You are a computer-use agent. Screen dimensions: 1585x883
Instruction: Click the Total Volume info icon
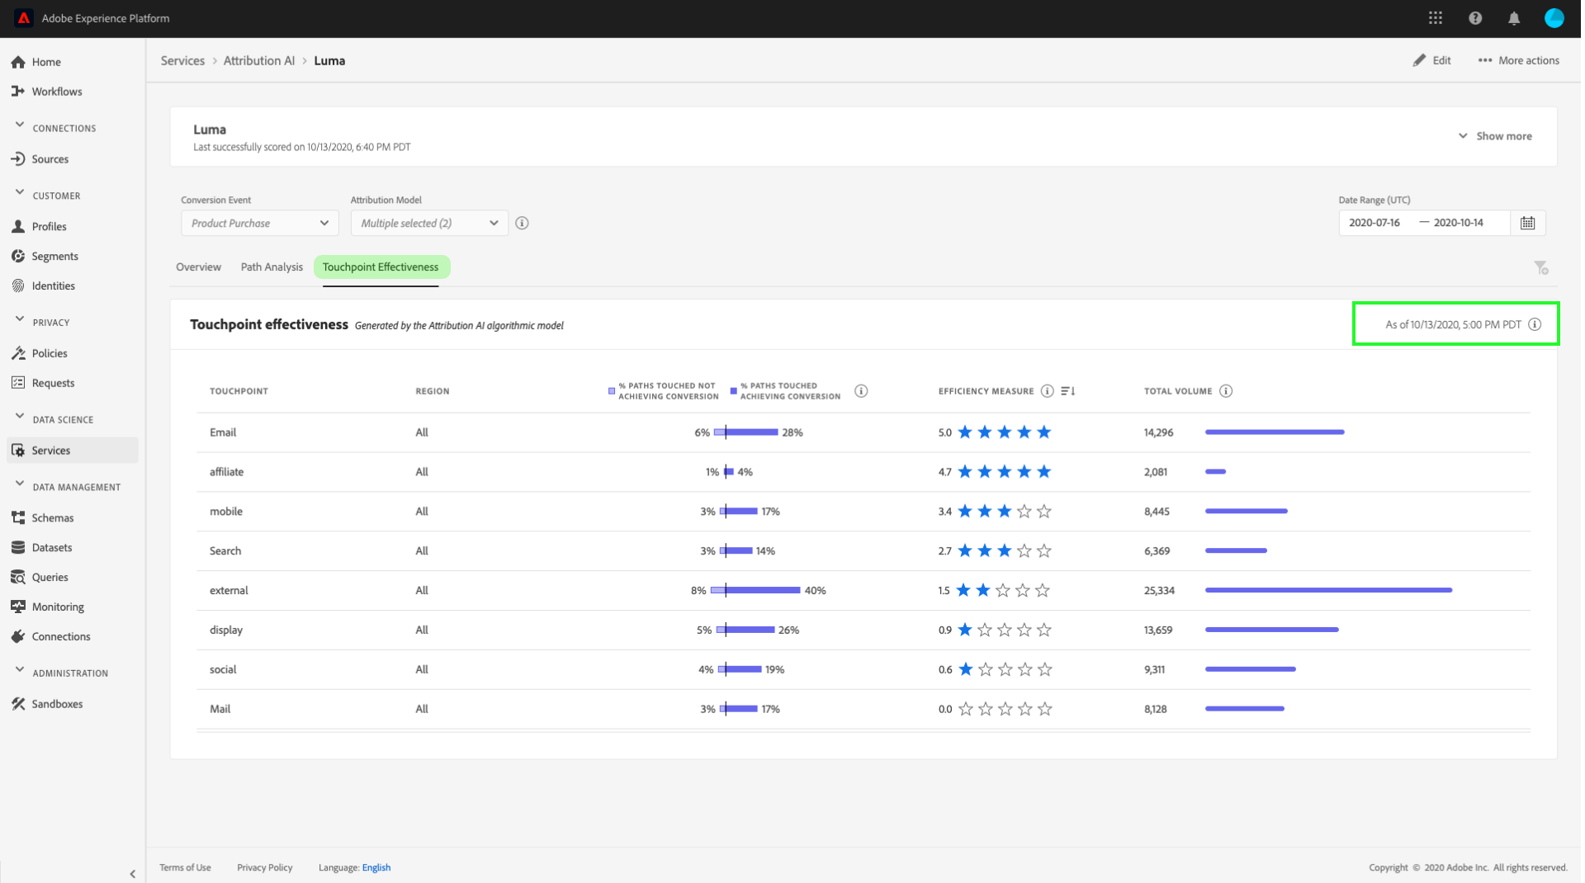click(x=1226, y=391)
